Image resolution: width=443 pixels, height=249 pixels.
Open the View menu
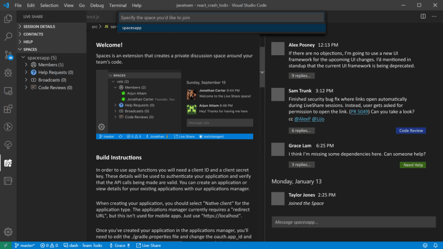[68, 5]
